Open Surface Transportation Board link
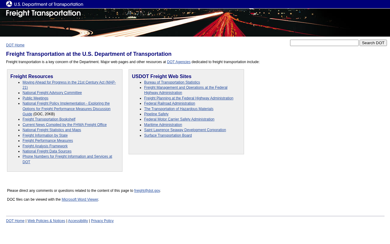 pos(168,135)
